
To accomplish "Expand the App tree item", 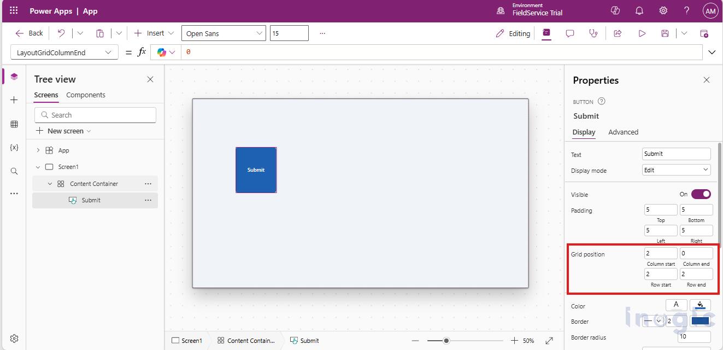I will pos(38,150).
